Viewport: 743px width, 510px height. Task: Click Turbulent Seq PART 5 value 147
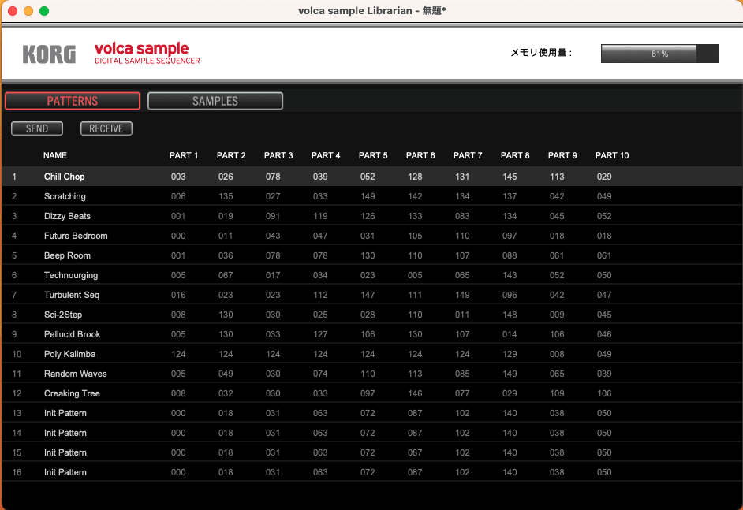click(368, 295)
